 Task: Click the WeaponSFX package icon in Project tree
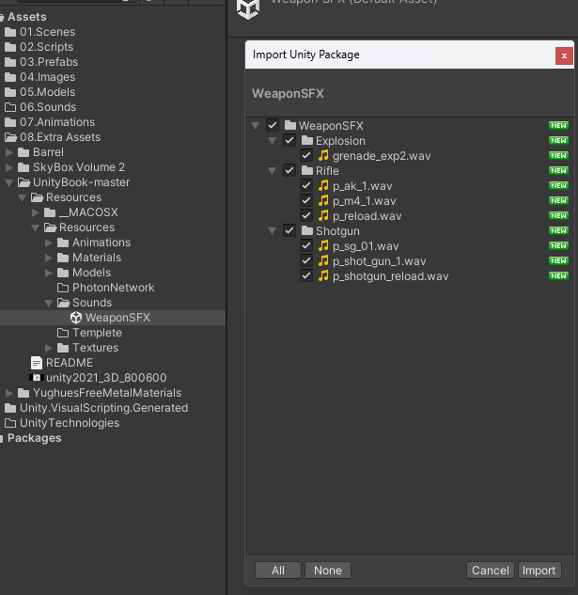[x=76, y=318]
